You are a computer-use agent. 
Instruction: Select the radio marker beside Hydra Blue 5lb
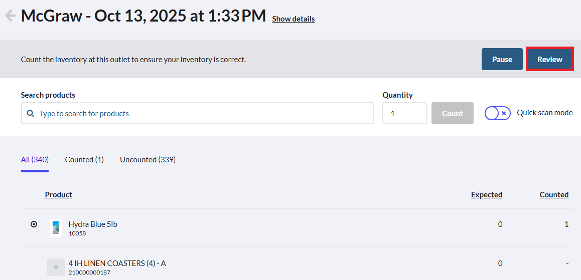(34, 224)
